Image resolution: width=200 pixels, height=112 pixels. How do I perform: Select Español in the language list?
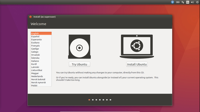click(41, 36)
